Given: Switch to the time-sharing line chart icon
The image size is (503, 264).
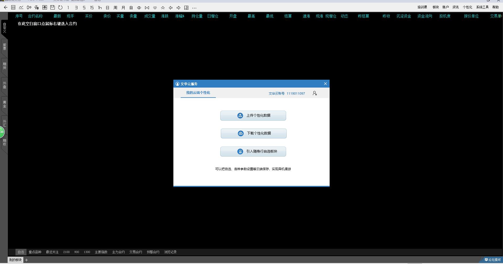Looking at the screenshot, I should (21, 8).
